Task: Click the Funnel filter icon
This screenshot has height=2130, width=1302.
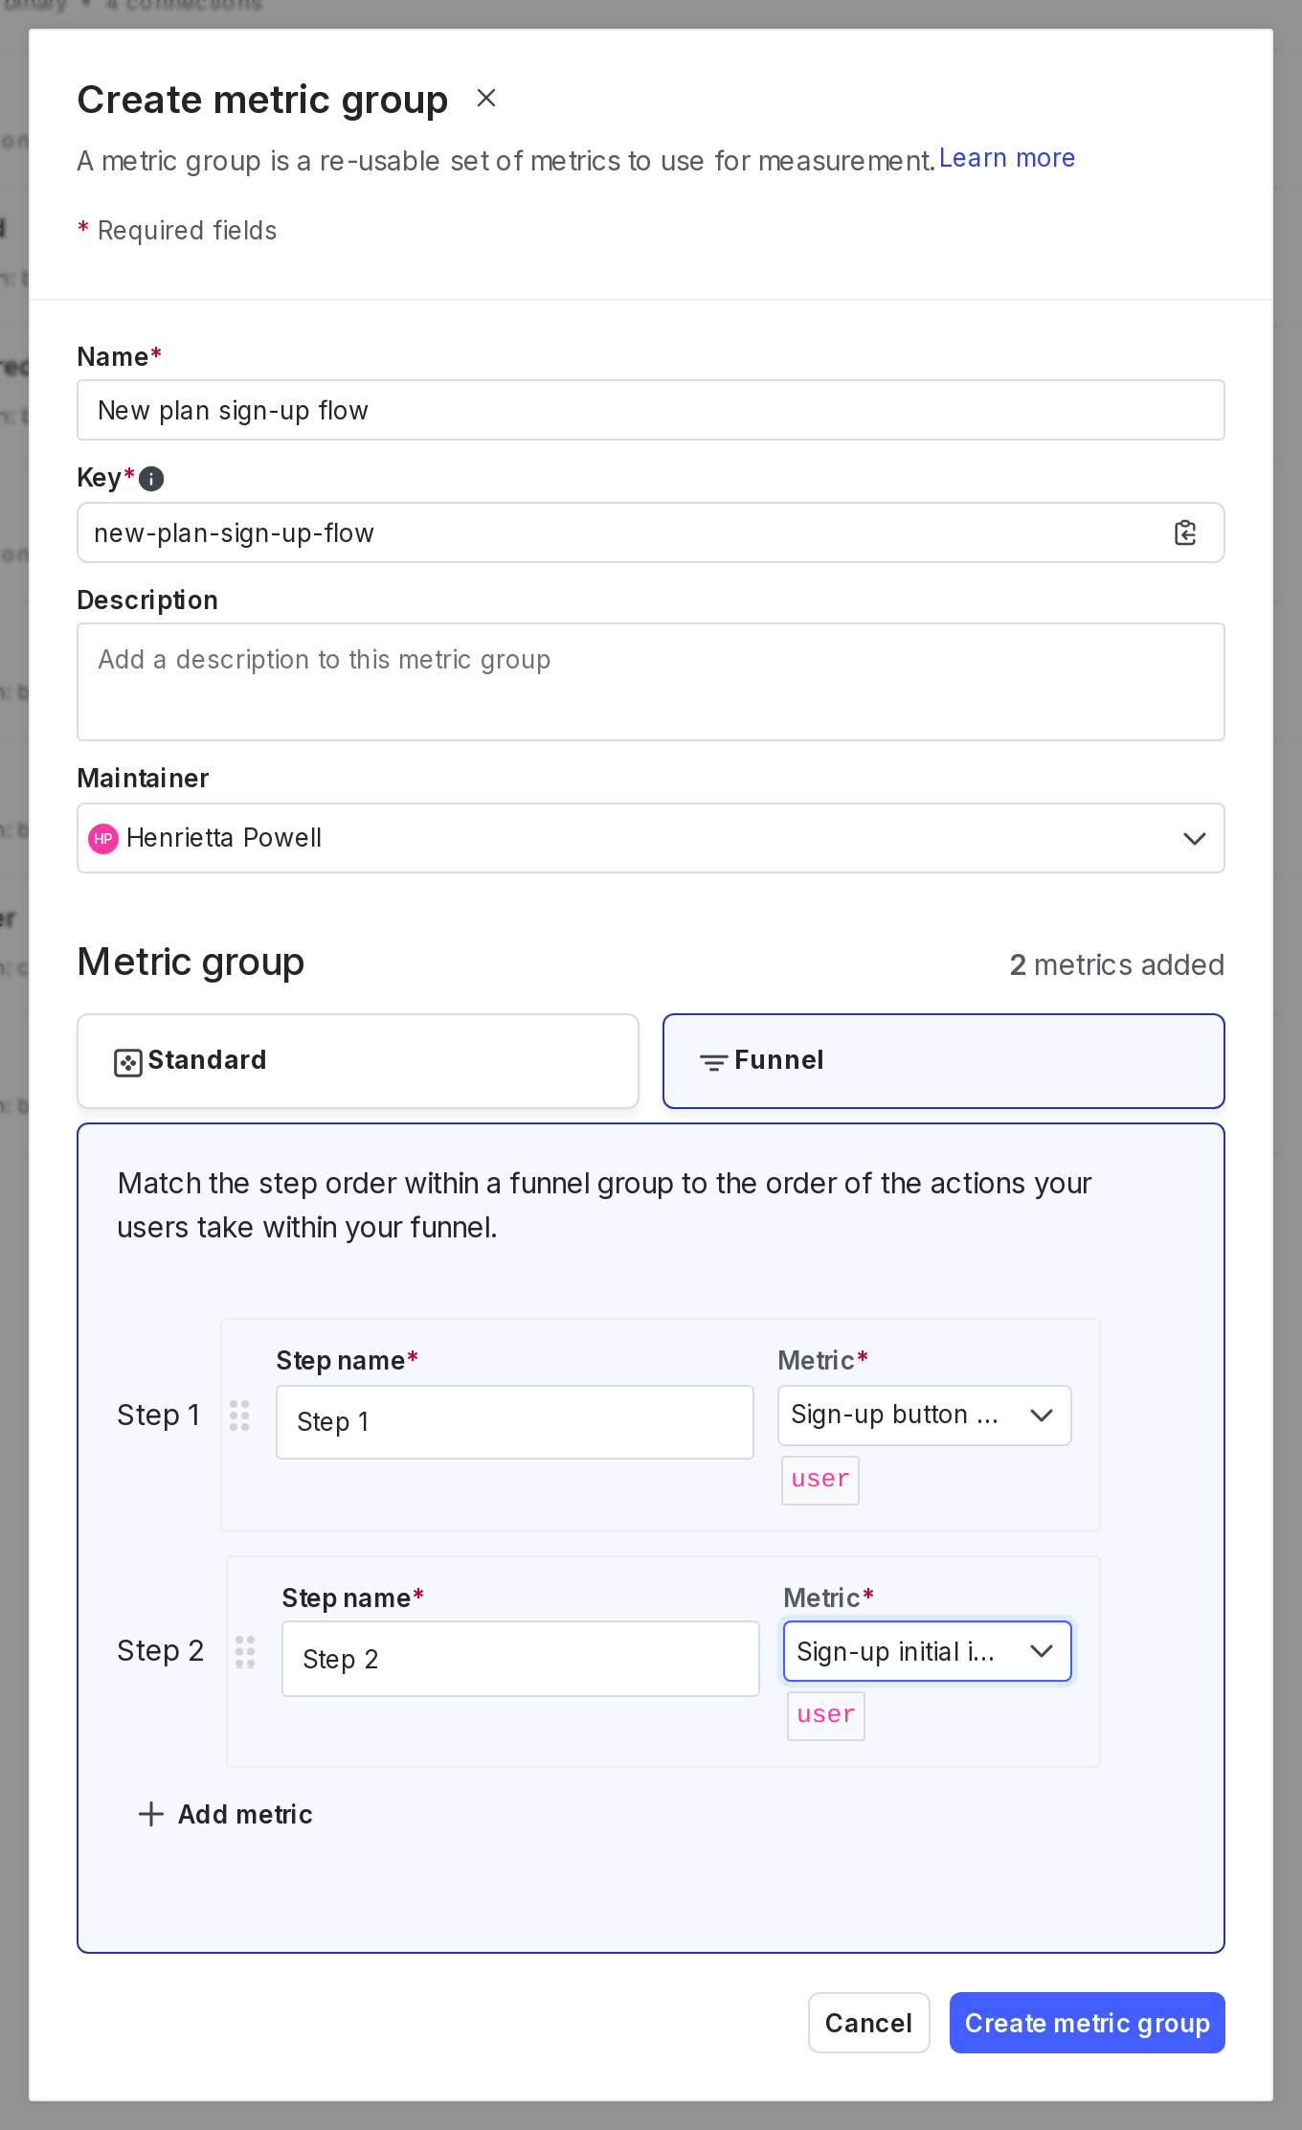Action: [x=714, y=1062]
